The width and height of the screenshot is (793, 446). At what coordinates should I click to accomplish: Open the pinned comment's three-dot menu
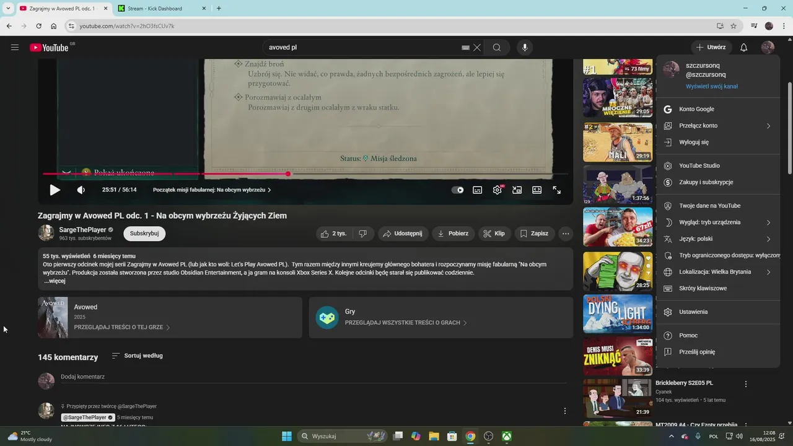click(565, 411)
